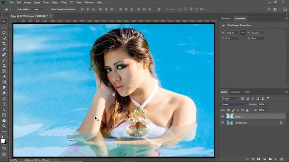Select the Gradient tool
Viewport: 289px width, 162px height.
[x=4, y=82]
